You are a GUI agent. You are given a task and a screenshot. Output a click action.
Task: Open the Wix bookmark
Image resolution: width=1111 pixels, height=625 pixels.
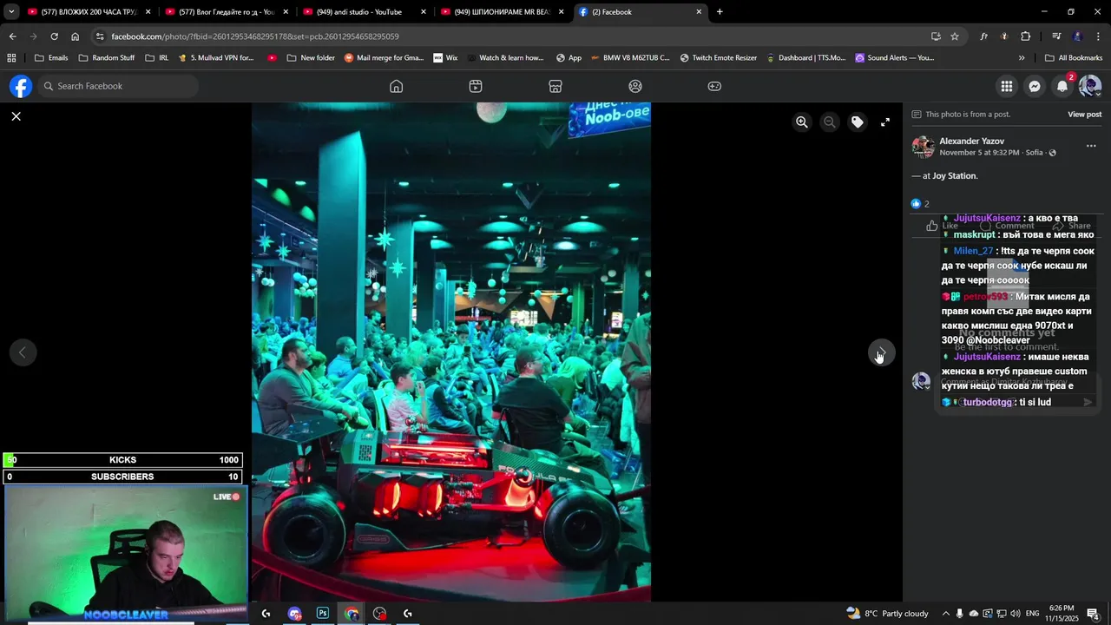(x=445, y=58)
